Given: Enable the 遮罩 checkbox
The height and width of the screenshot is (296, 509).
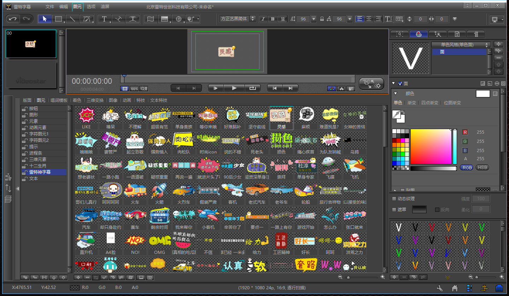Looking at the screenshot, I should [x=394, y=210].
